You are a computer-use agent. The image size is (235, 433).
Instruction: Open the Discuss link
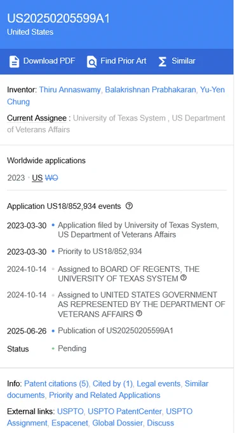click(160, 423)
